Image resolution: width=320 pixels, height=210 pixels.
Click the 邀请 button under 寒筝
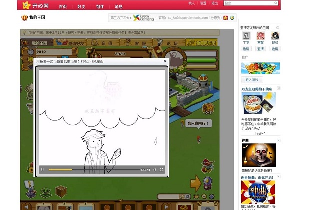pyautogui.click(x=260, y=49)
